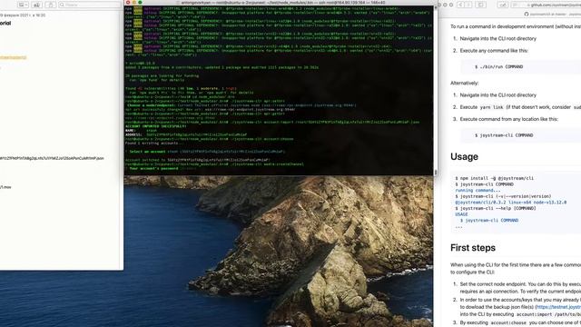The width and height of the screenshot is (581, 327).
Task: Click Safari extension icon left of address bar
Action: 503,5
